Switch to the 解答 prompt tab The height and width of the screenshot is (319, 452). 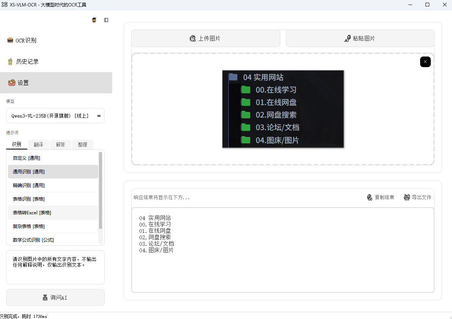click(60, 145)
